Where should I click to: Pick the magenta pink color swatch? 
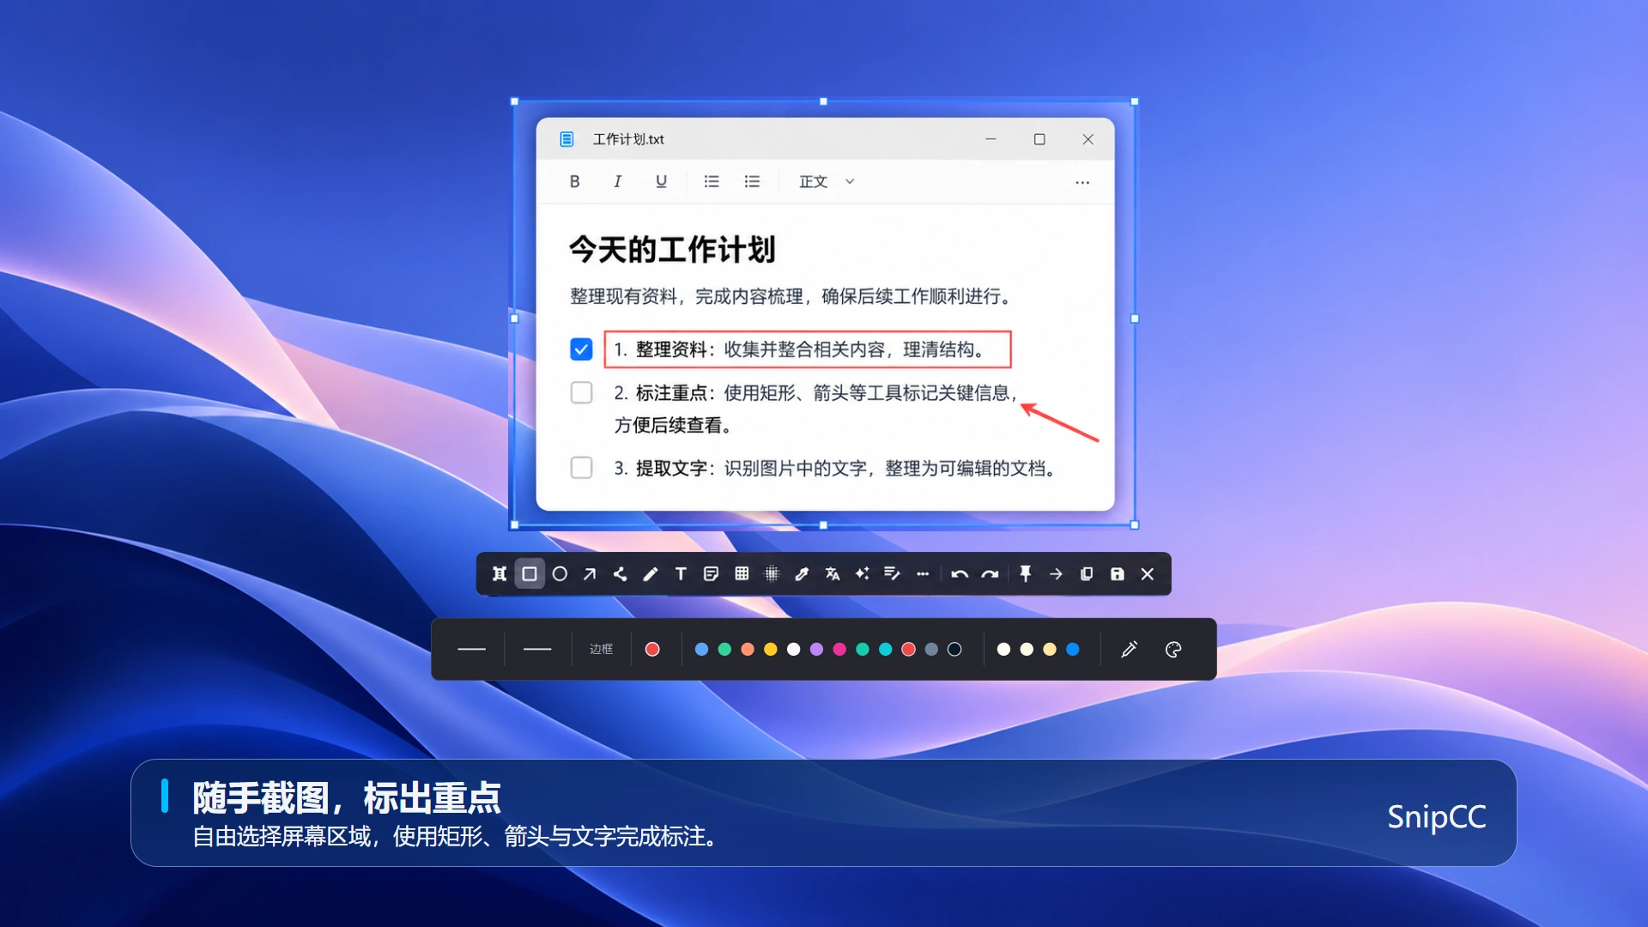[x=839, y=650]
